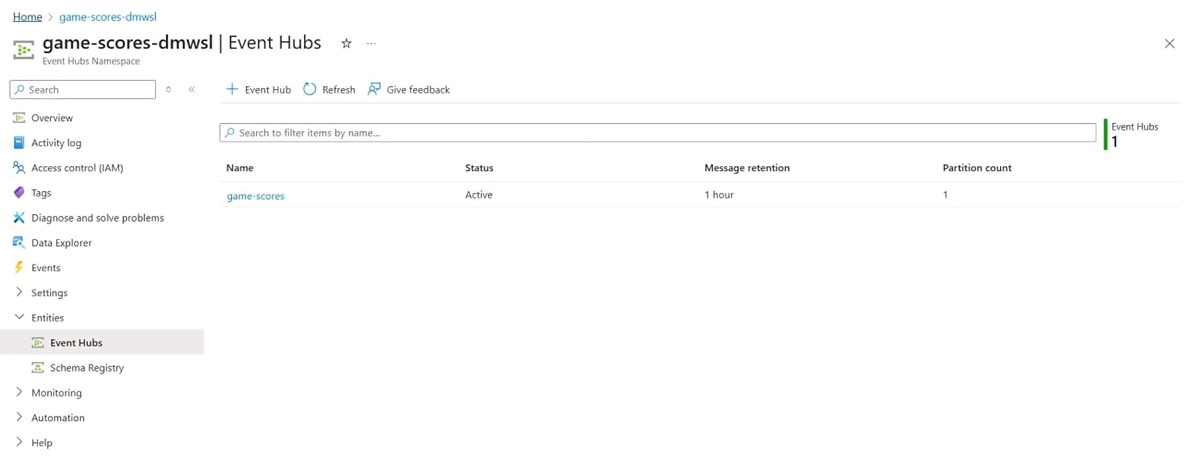Click the Event Hub create button label
The image size is (1191, 469).
268,90
